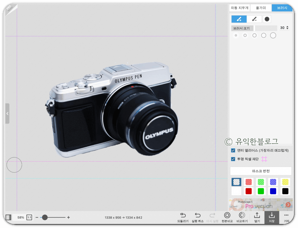Select the transparent checkerboard background swatch

237,182
